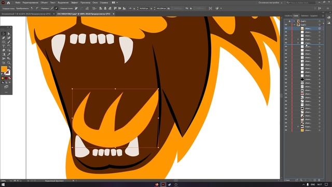Viewport: 332px width, 187px height.
Task: Click show handles for selected anchor points
Action: click(52, 8)
